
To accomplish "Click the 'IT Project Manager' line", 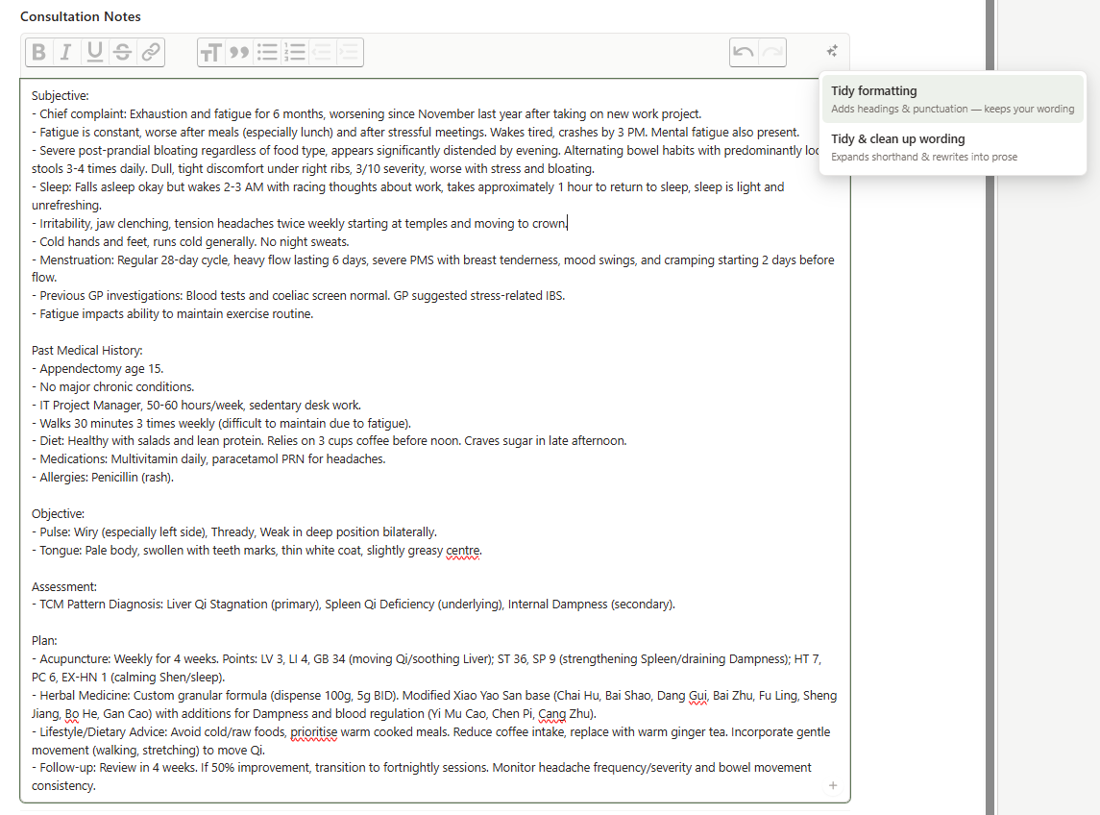I will pyautogui.click(x=196, y=405).
